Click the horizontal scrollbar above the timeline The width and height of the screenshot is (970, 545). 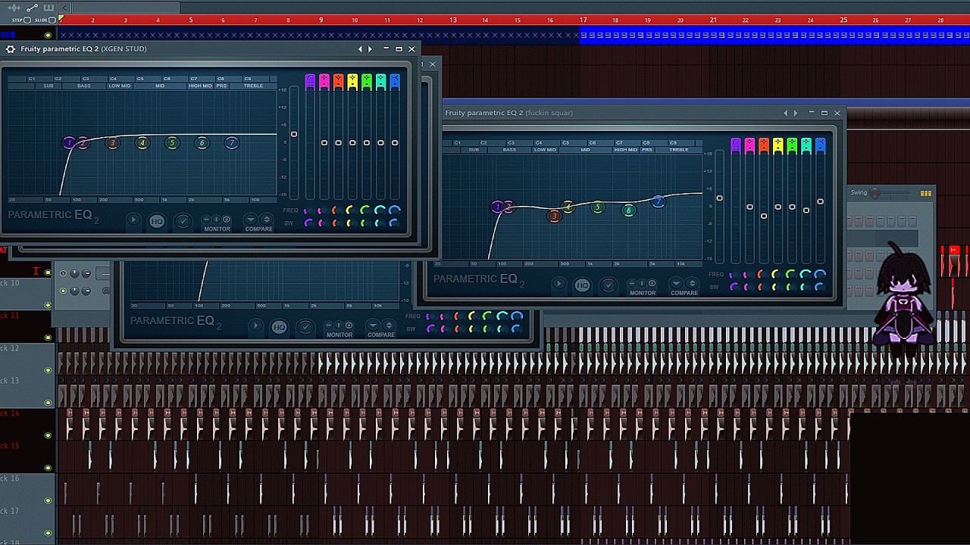[125, 8]
